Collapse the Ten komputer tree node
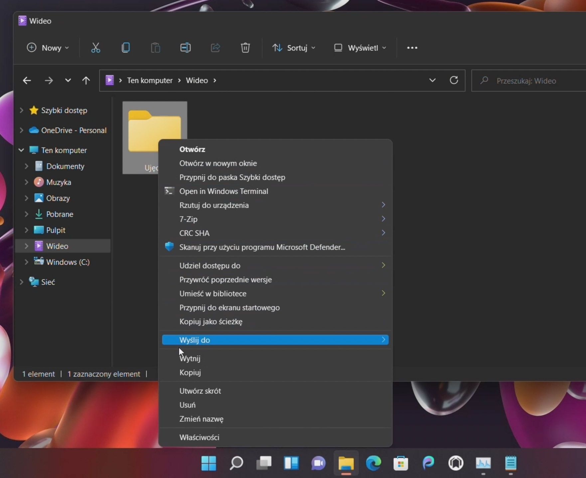Viewport: 586px width, 478px height. tap(21, 150)
